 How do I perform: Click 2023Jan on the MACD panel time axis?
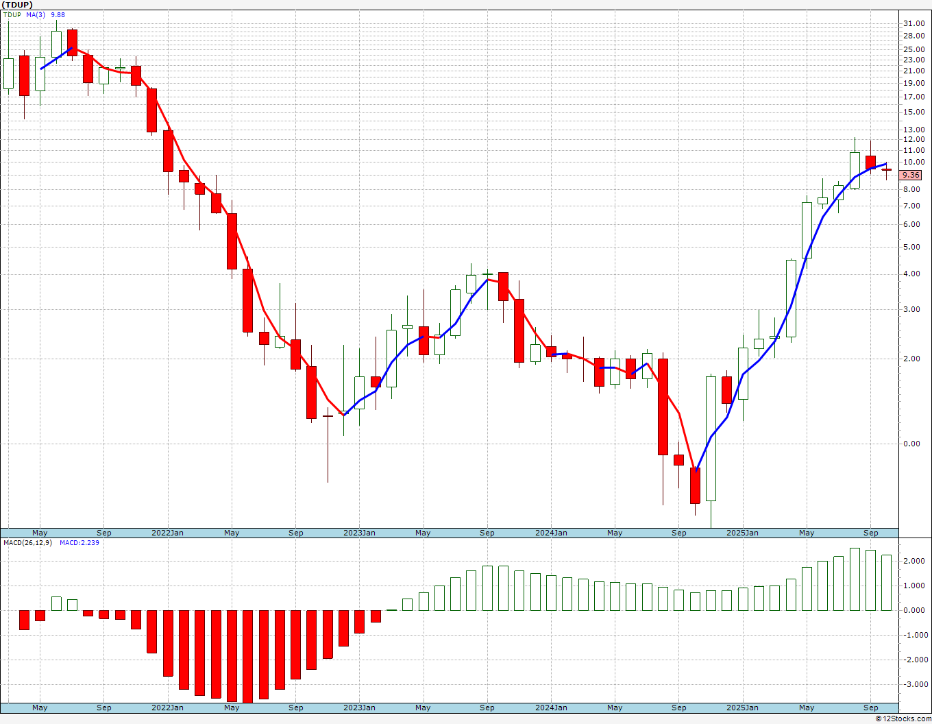(x=360, y=708)
